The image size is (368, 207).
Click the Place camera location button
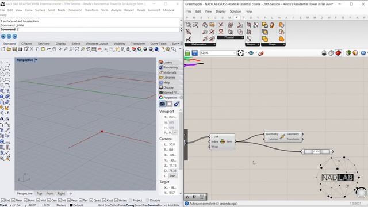click(x=173, y=176)
